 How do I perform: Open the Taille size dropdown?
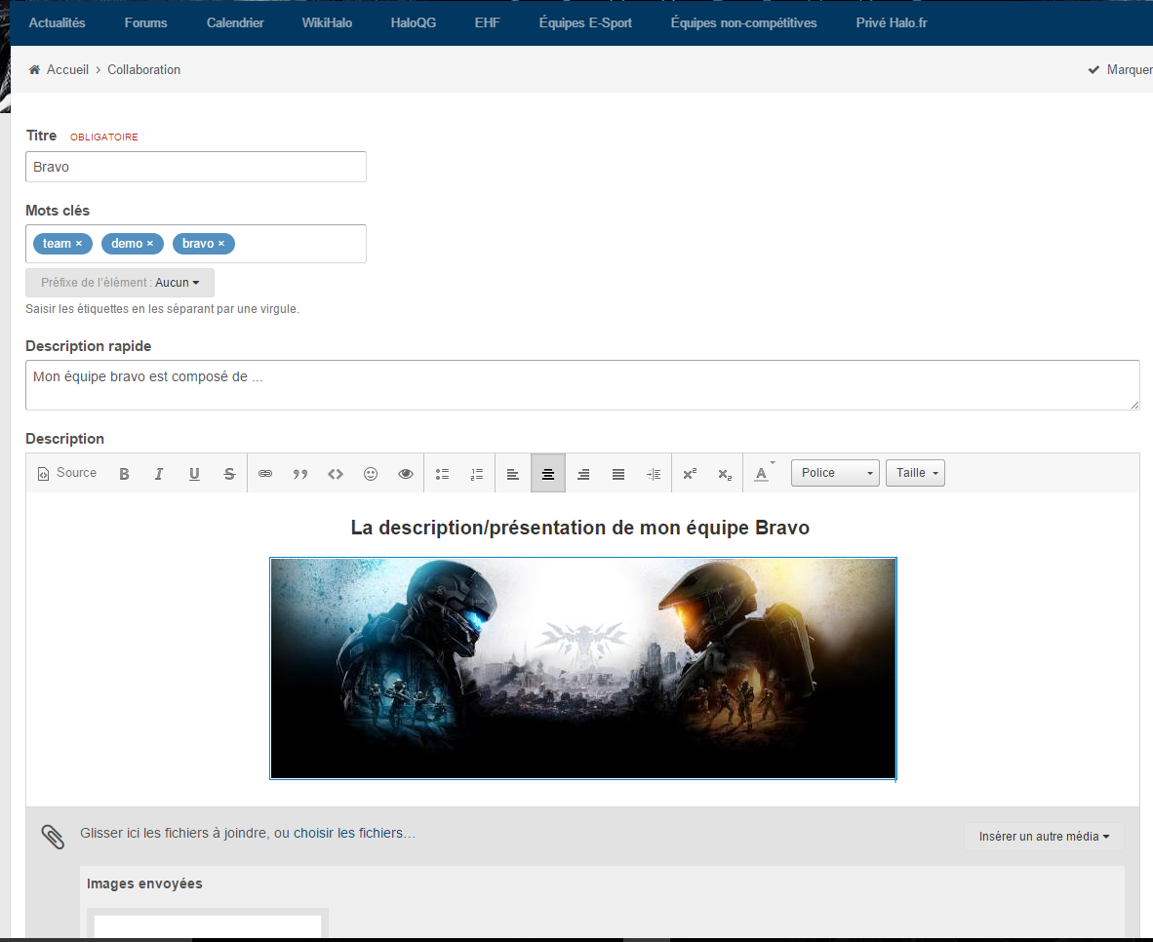916,473
